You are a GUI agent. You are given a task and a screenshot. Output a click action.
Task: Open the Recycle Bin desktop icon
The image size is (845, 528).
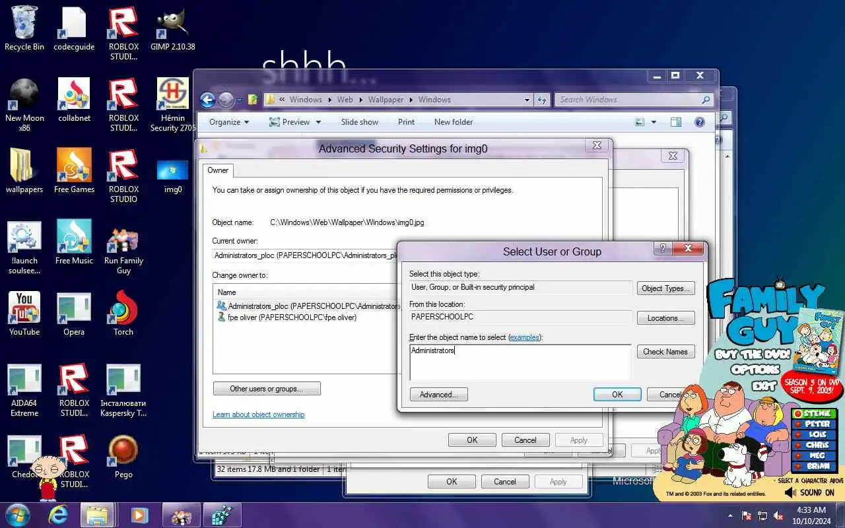tap(24, 29)
